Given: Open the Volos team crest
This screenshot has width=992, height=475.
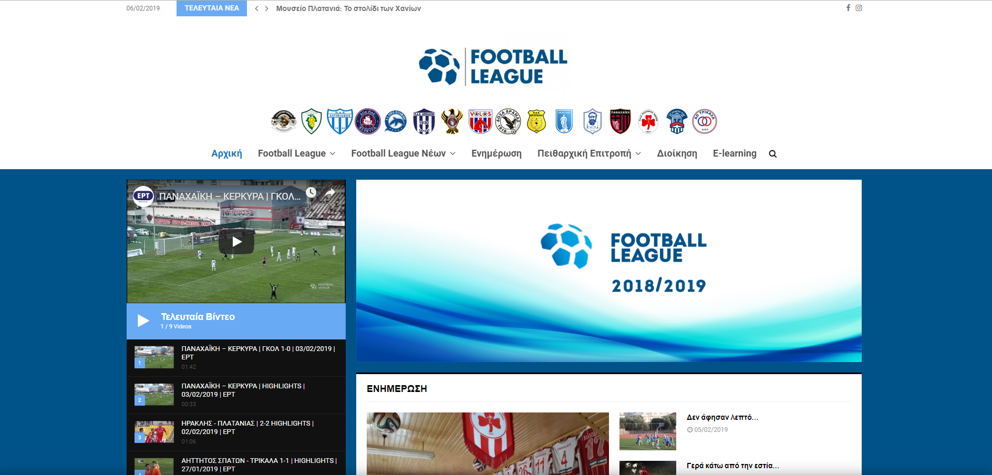Looking at the screenshot, I should click(480, 121).
